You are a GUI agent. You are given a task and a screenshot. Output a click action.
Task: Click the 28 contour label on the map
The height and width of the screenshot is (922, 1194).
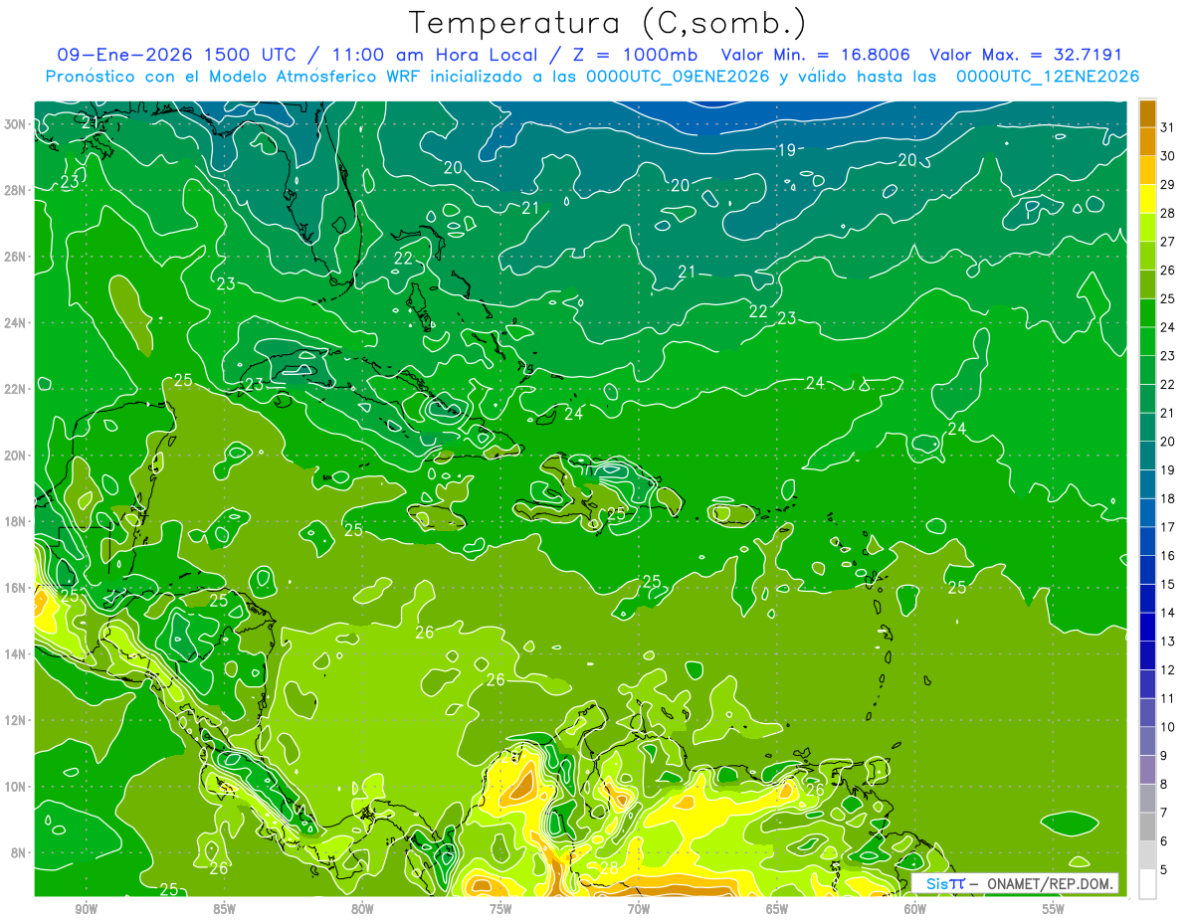click(x=608, y=868)
